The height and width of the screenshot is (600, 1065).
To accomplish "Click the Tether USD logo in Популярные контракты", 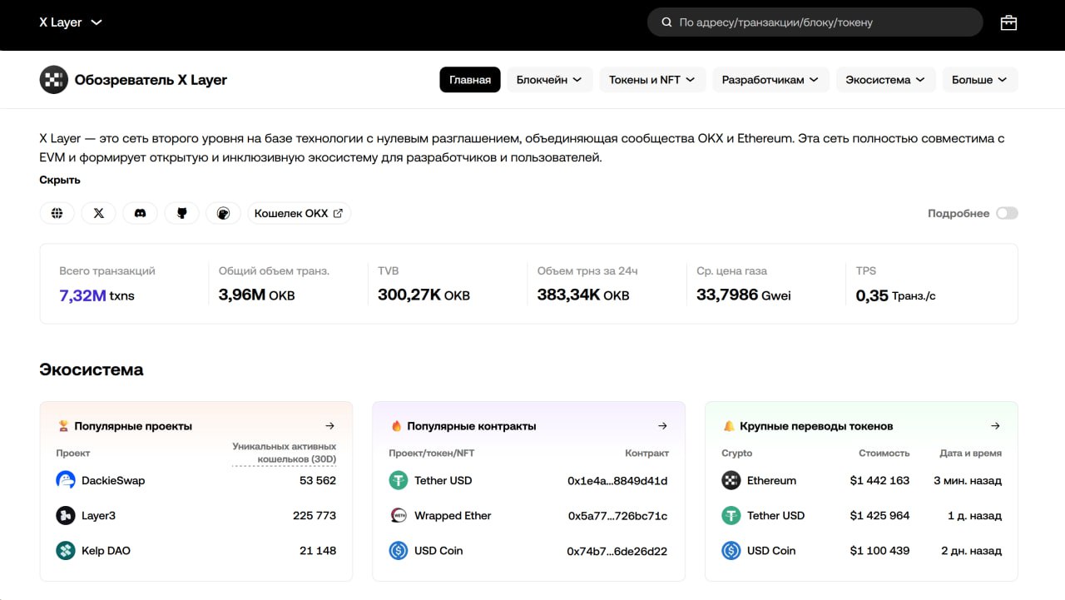I will coord(399,480).
